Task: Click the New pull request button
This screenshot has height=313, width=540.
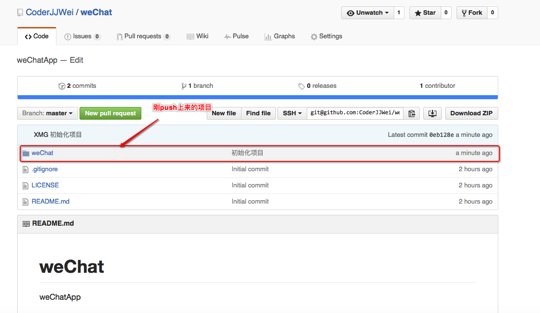Action: tap(110, 113)
